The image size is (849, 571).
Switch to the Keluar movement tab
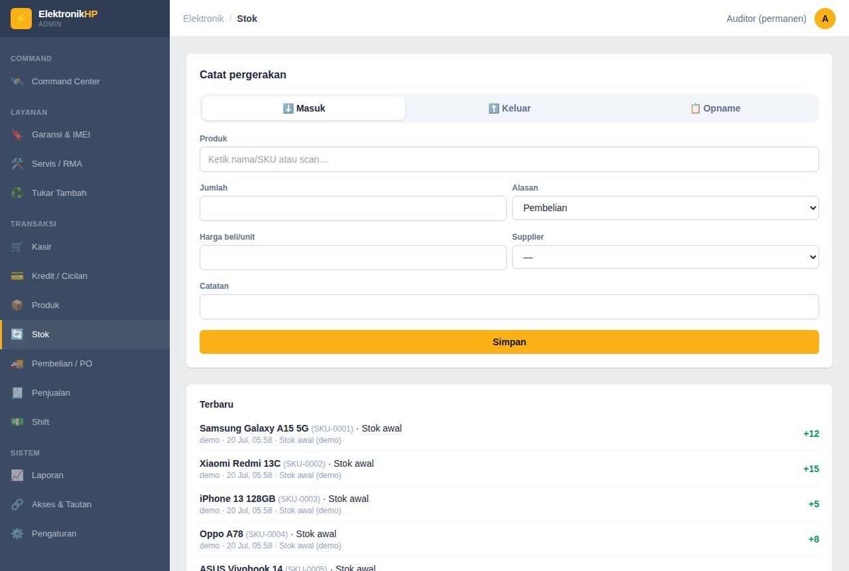click(x=509, y=108)
